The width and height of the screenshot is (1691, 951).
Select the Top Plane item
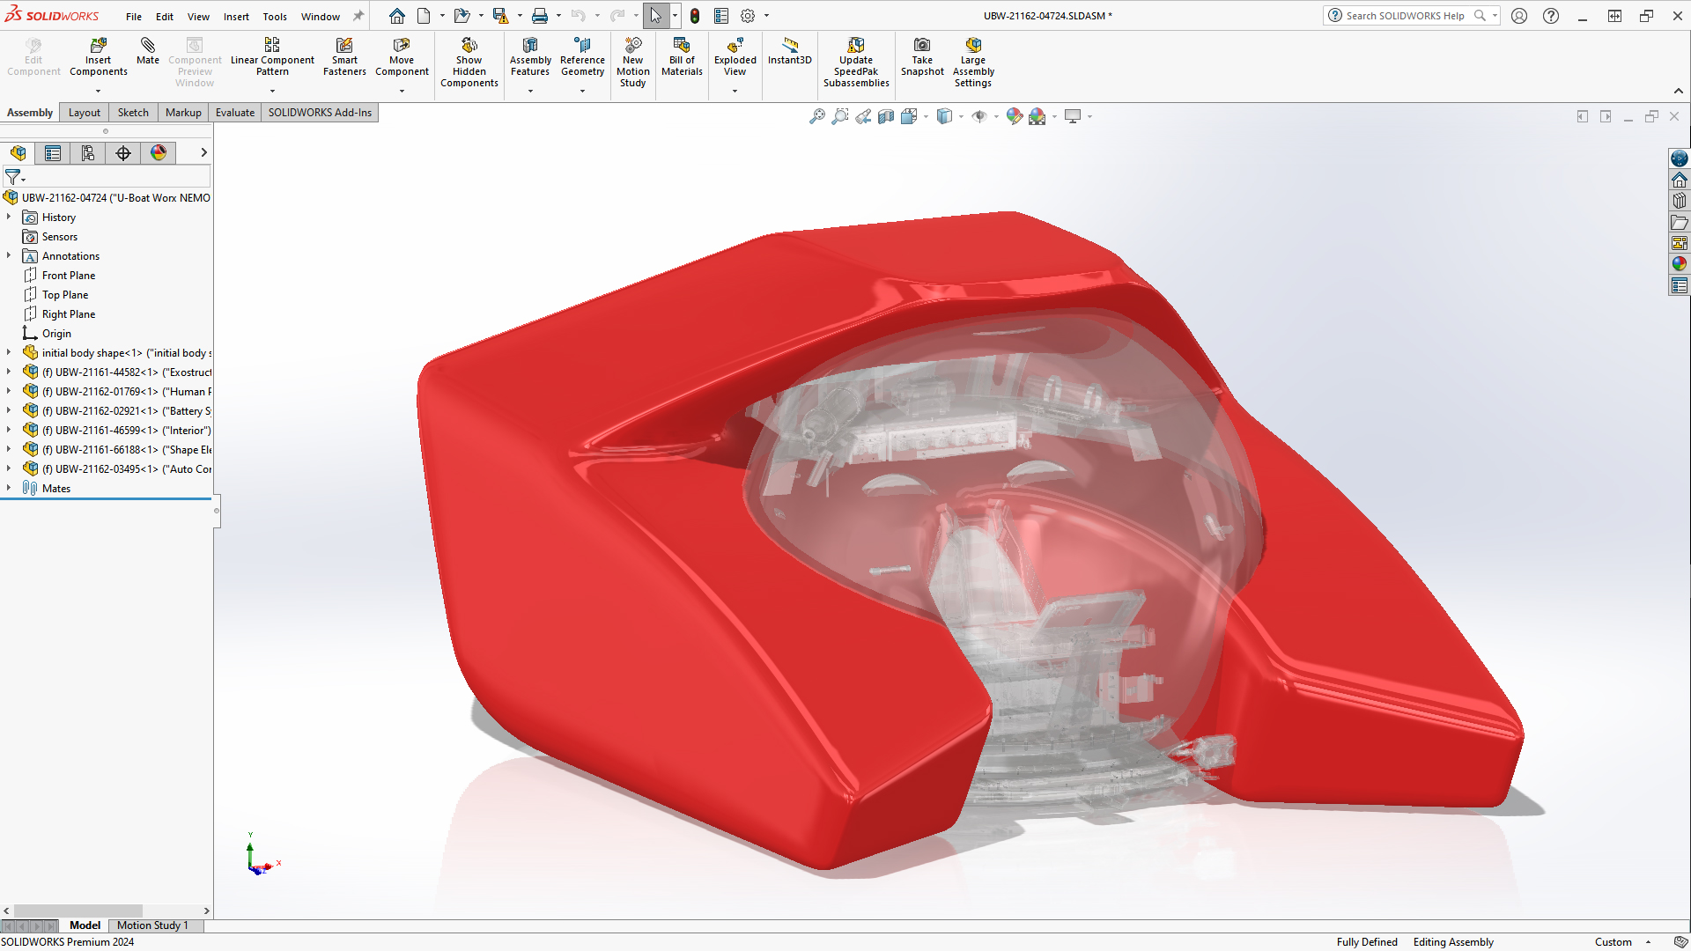click(65, 295)
